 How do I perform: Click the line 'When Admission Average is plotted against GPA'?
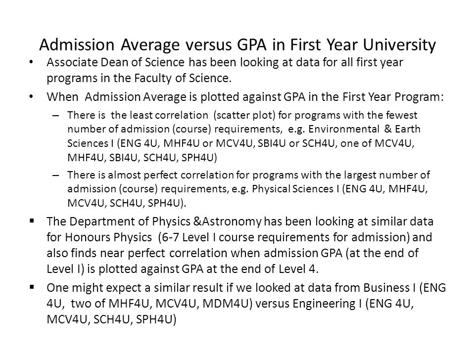coord(245,97)
